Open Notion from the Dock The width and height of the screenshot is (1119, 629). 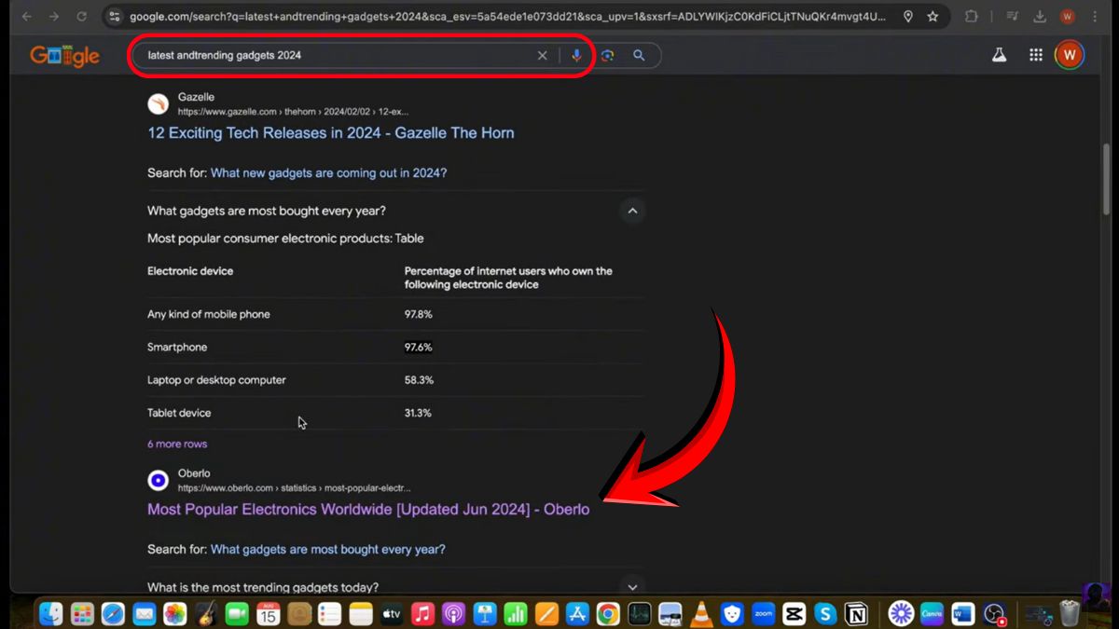[856, 614]
